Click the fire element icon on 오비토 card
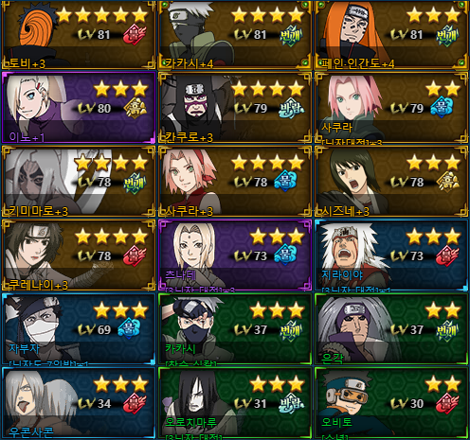 pyautogui.click(x=447, y=403)
